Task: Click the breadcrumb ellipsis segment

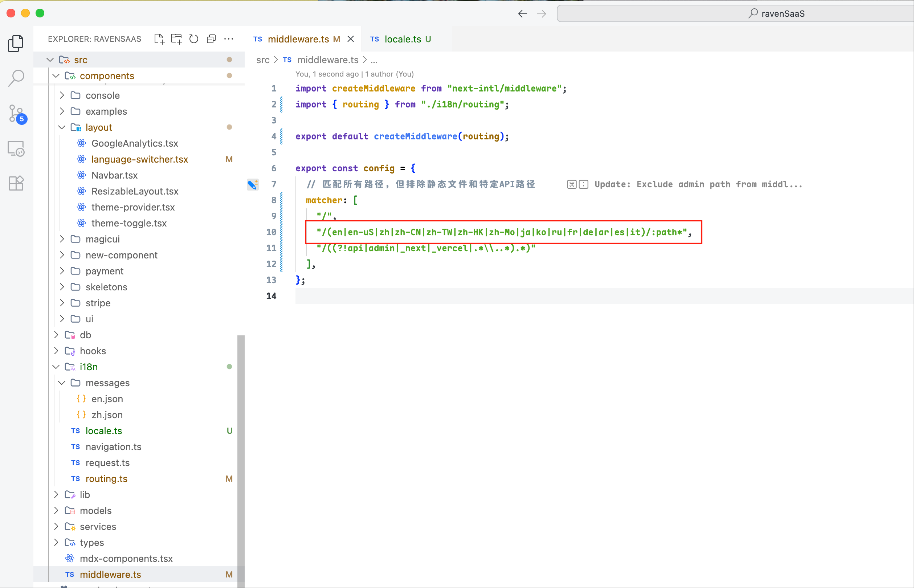Action: pyautogui.click(x=374, y=60)
